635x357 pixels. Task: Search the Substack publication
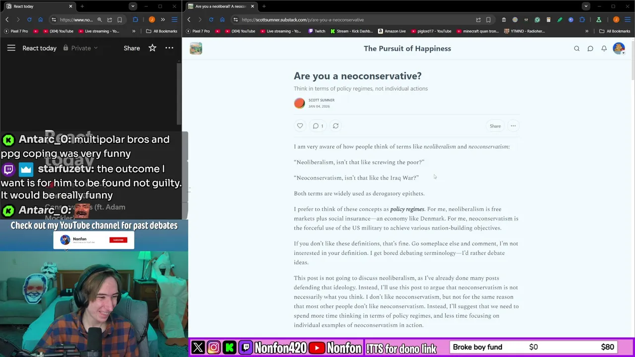point(576,49)
